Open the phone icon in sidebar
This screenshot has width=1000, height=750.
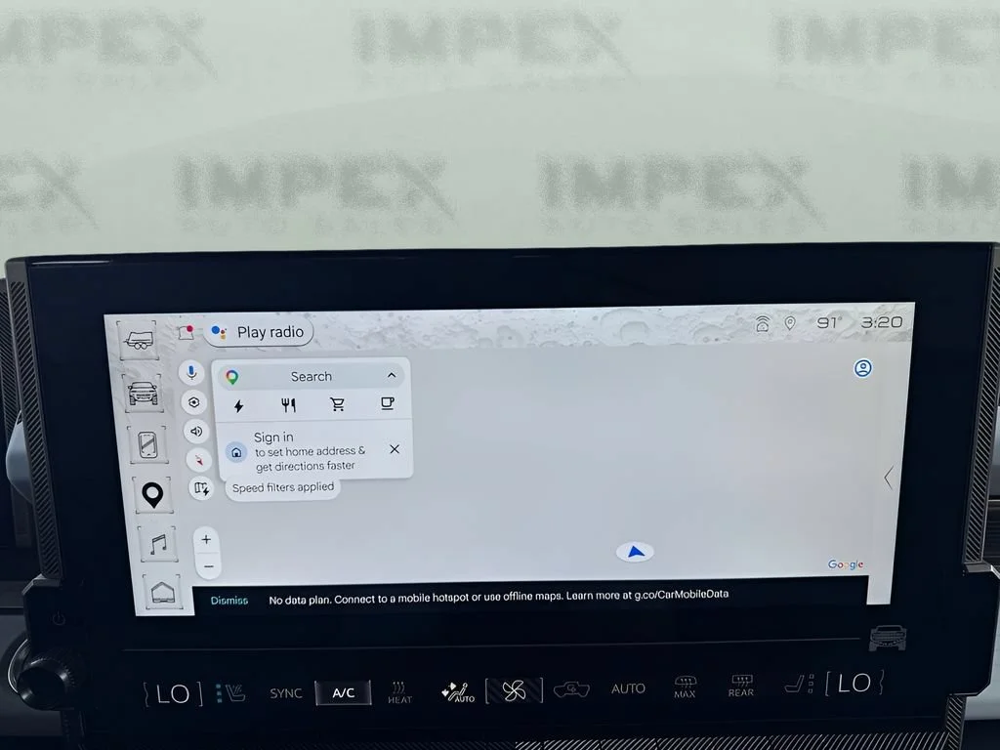tap(148, 444)
